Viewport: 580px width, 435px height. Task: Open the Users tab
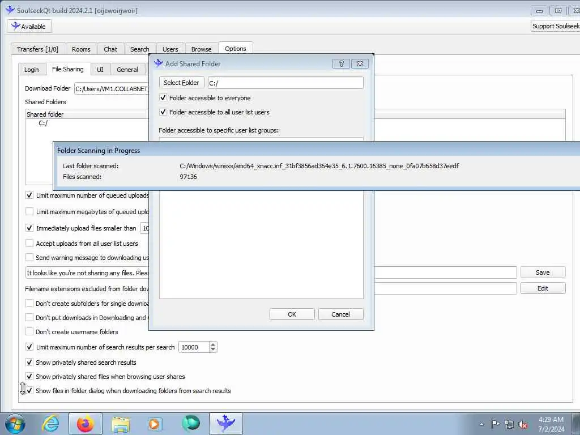coord(170,49)
